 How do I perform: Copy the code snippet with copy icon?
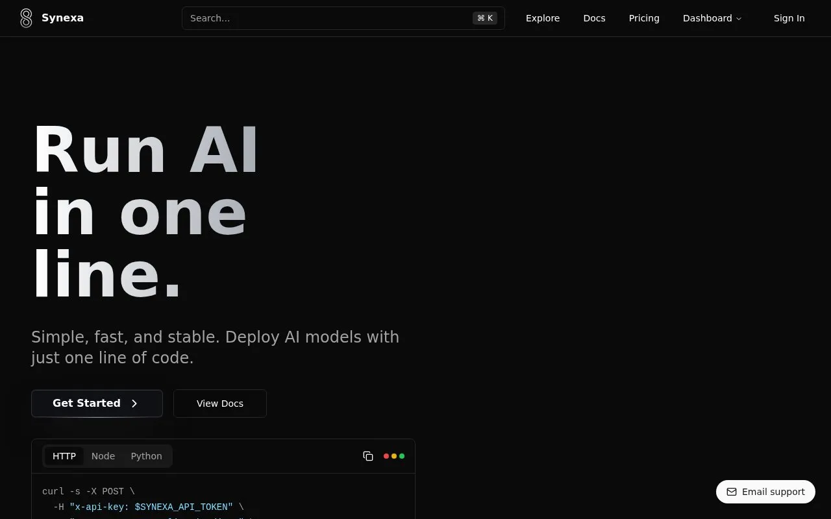[368, 456]
